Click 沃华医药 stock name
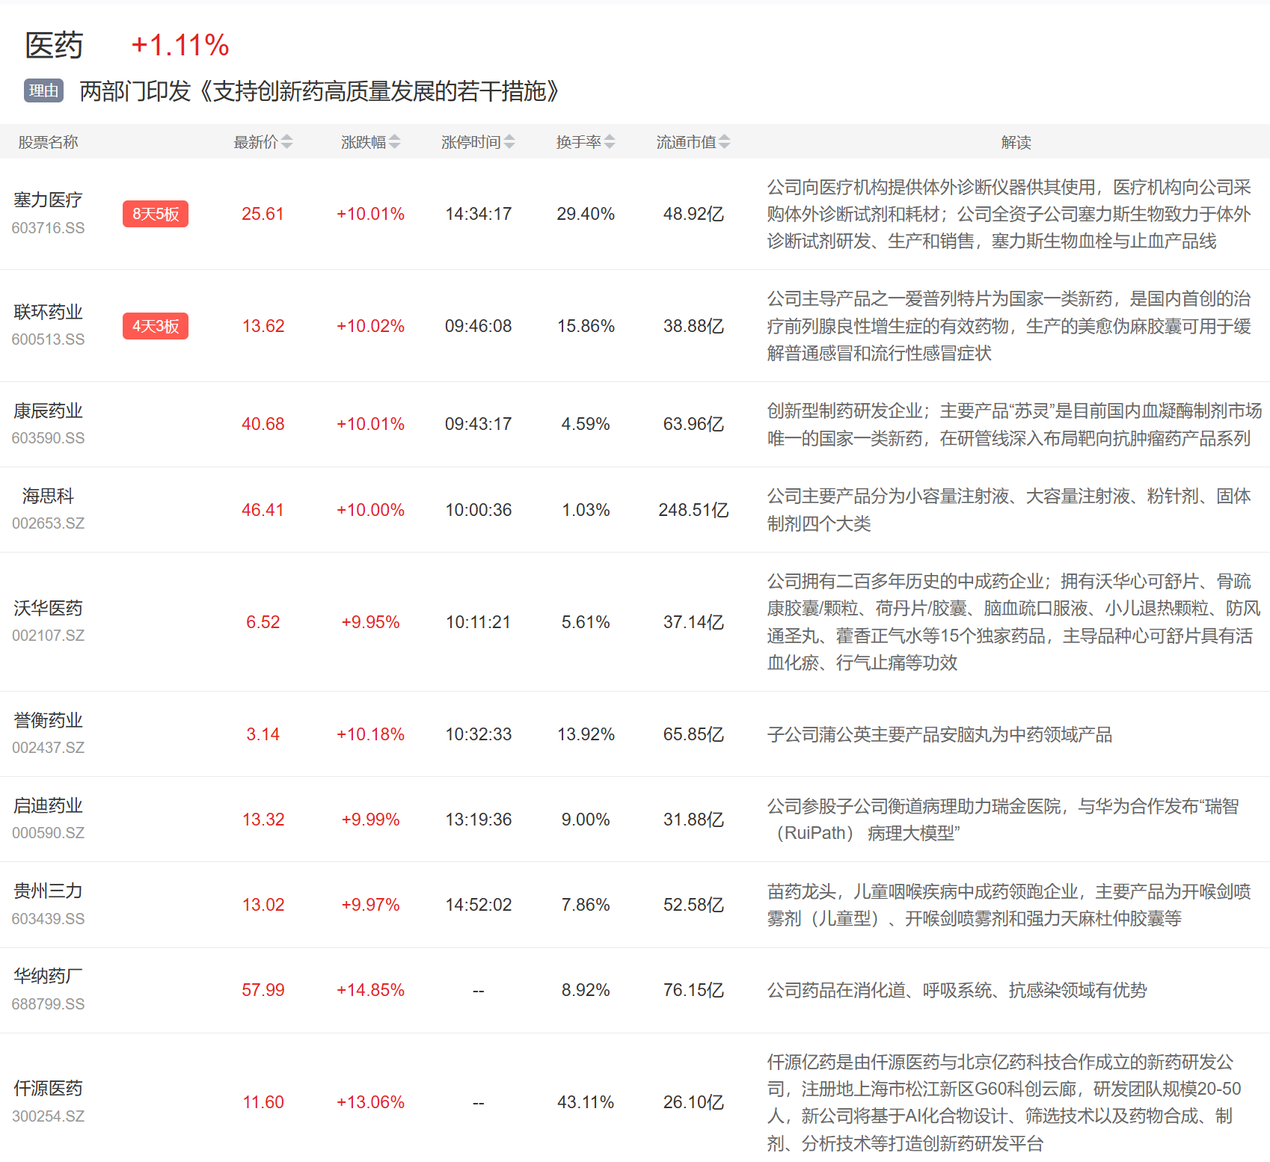1270x1162 pixels. coord(48,609)
